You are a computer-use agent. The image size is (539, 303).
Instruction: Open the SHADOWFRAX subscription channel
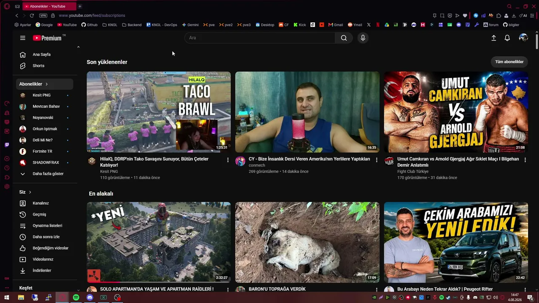(45, 162)
